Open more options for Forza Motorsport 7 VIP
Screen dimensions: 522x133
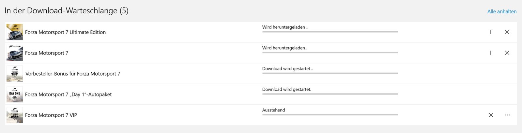507,115
